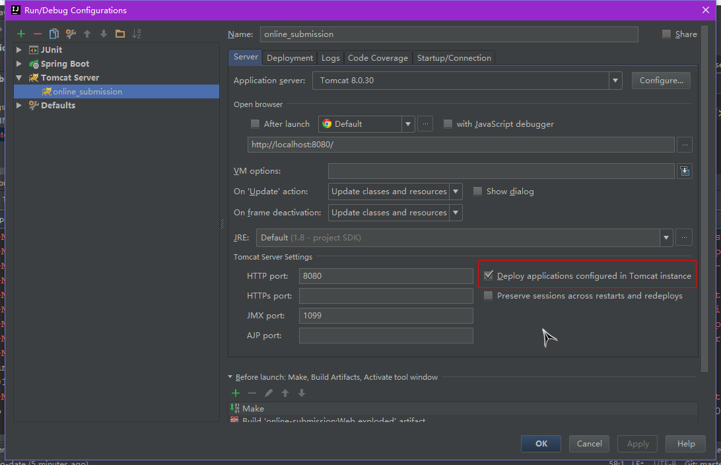The height and width of the screenshot is (465, 721).
Task: Click the Create New Folder icon
Action: point(120,34)
